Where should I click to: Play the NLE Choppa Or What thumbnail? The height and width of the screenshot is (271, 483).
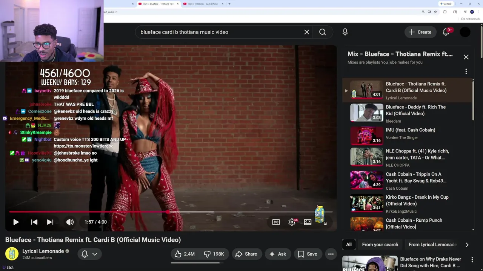(x=367, y=157)
